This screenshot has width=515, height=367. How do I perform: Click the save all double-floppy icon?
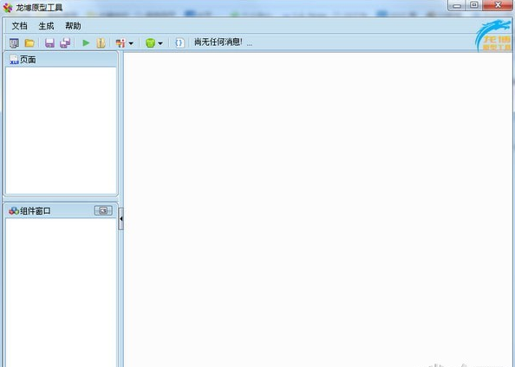coord(65,43)
